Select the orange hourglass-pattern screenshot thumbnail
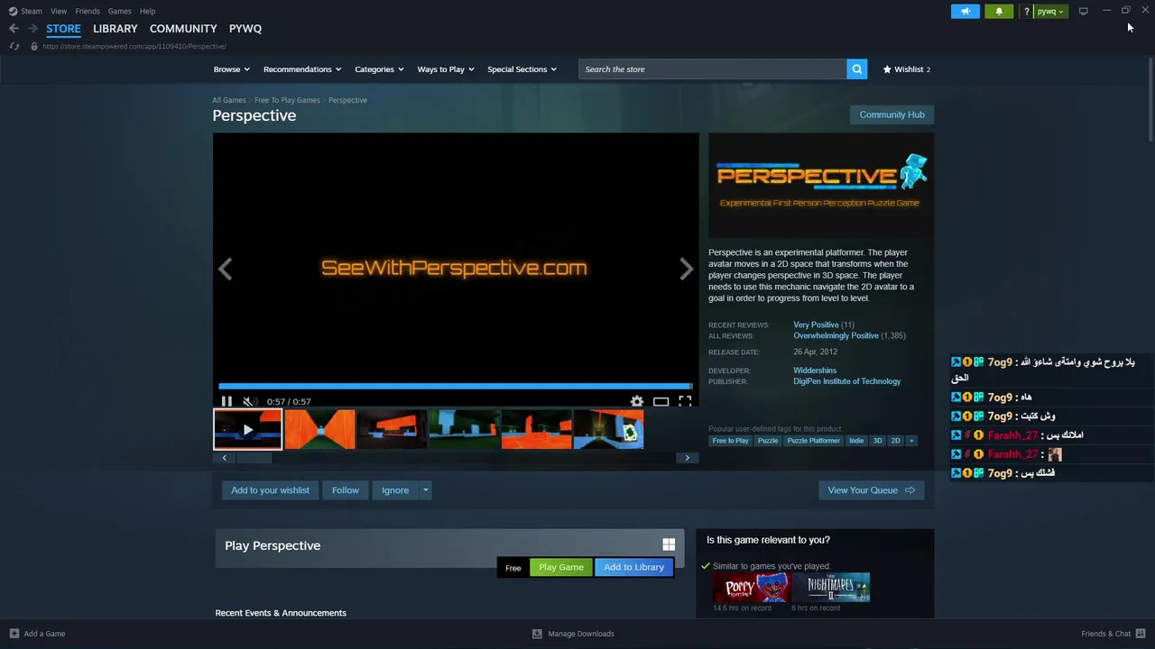Image resolution: width=1155 pixels, height=649 pixels. pyautogui.click(x=319, y=429)
